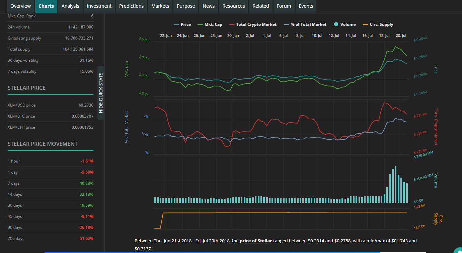Viewport: 462px width, 253px height.
Task: Switch to the Purpose tab
Action: (186, 6)
